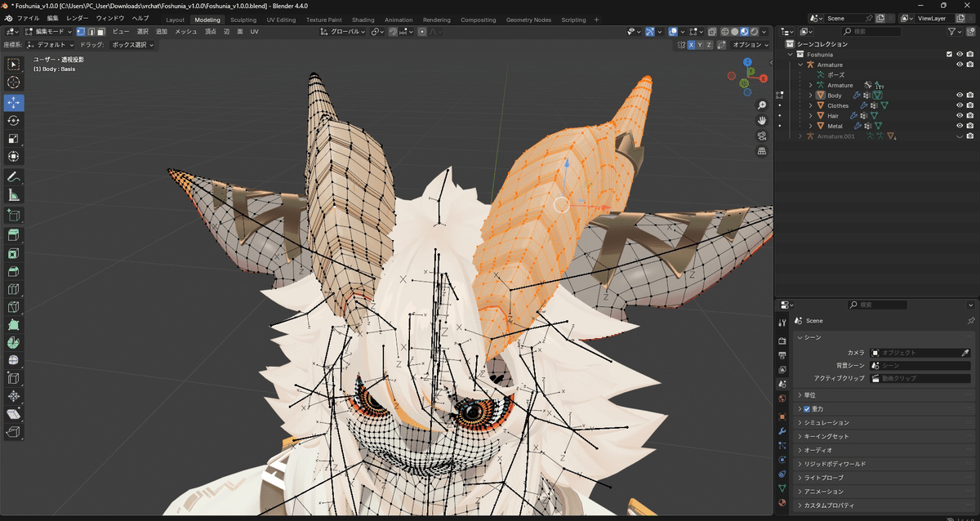Viewport: 980px width, 521px height.
Task: Open the メッシュ (Mesh) menu
Action: (x=186, y=32)
